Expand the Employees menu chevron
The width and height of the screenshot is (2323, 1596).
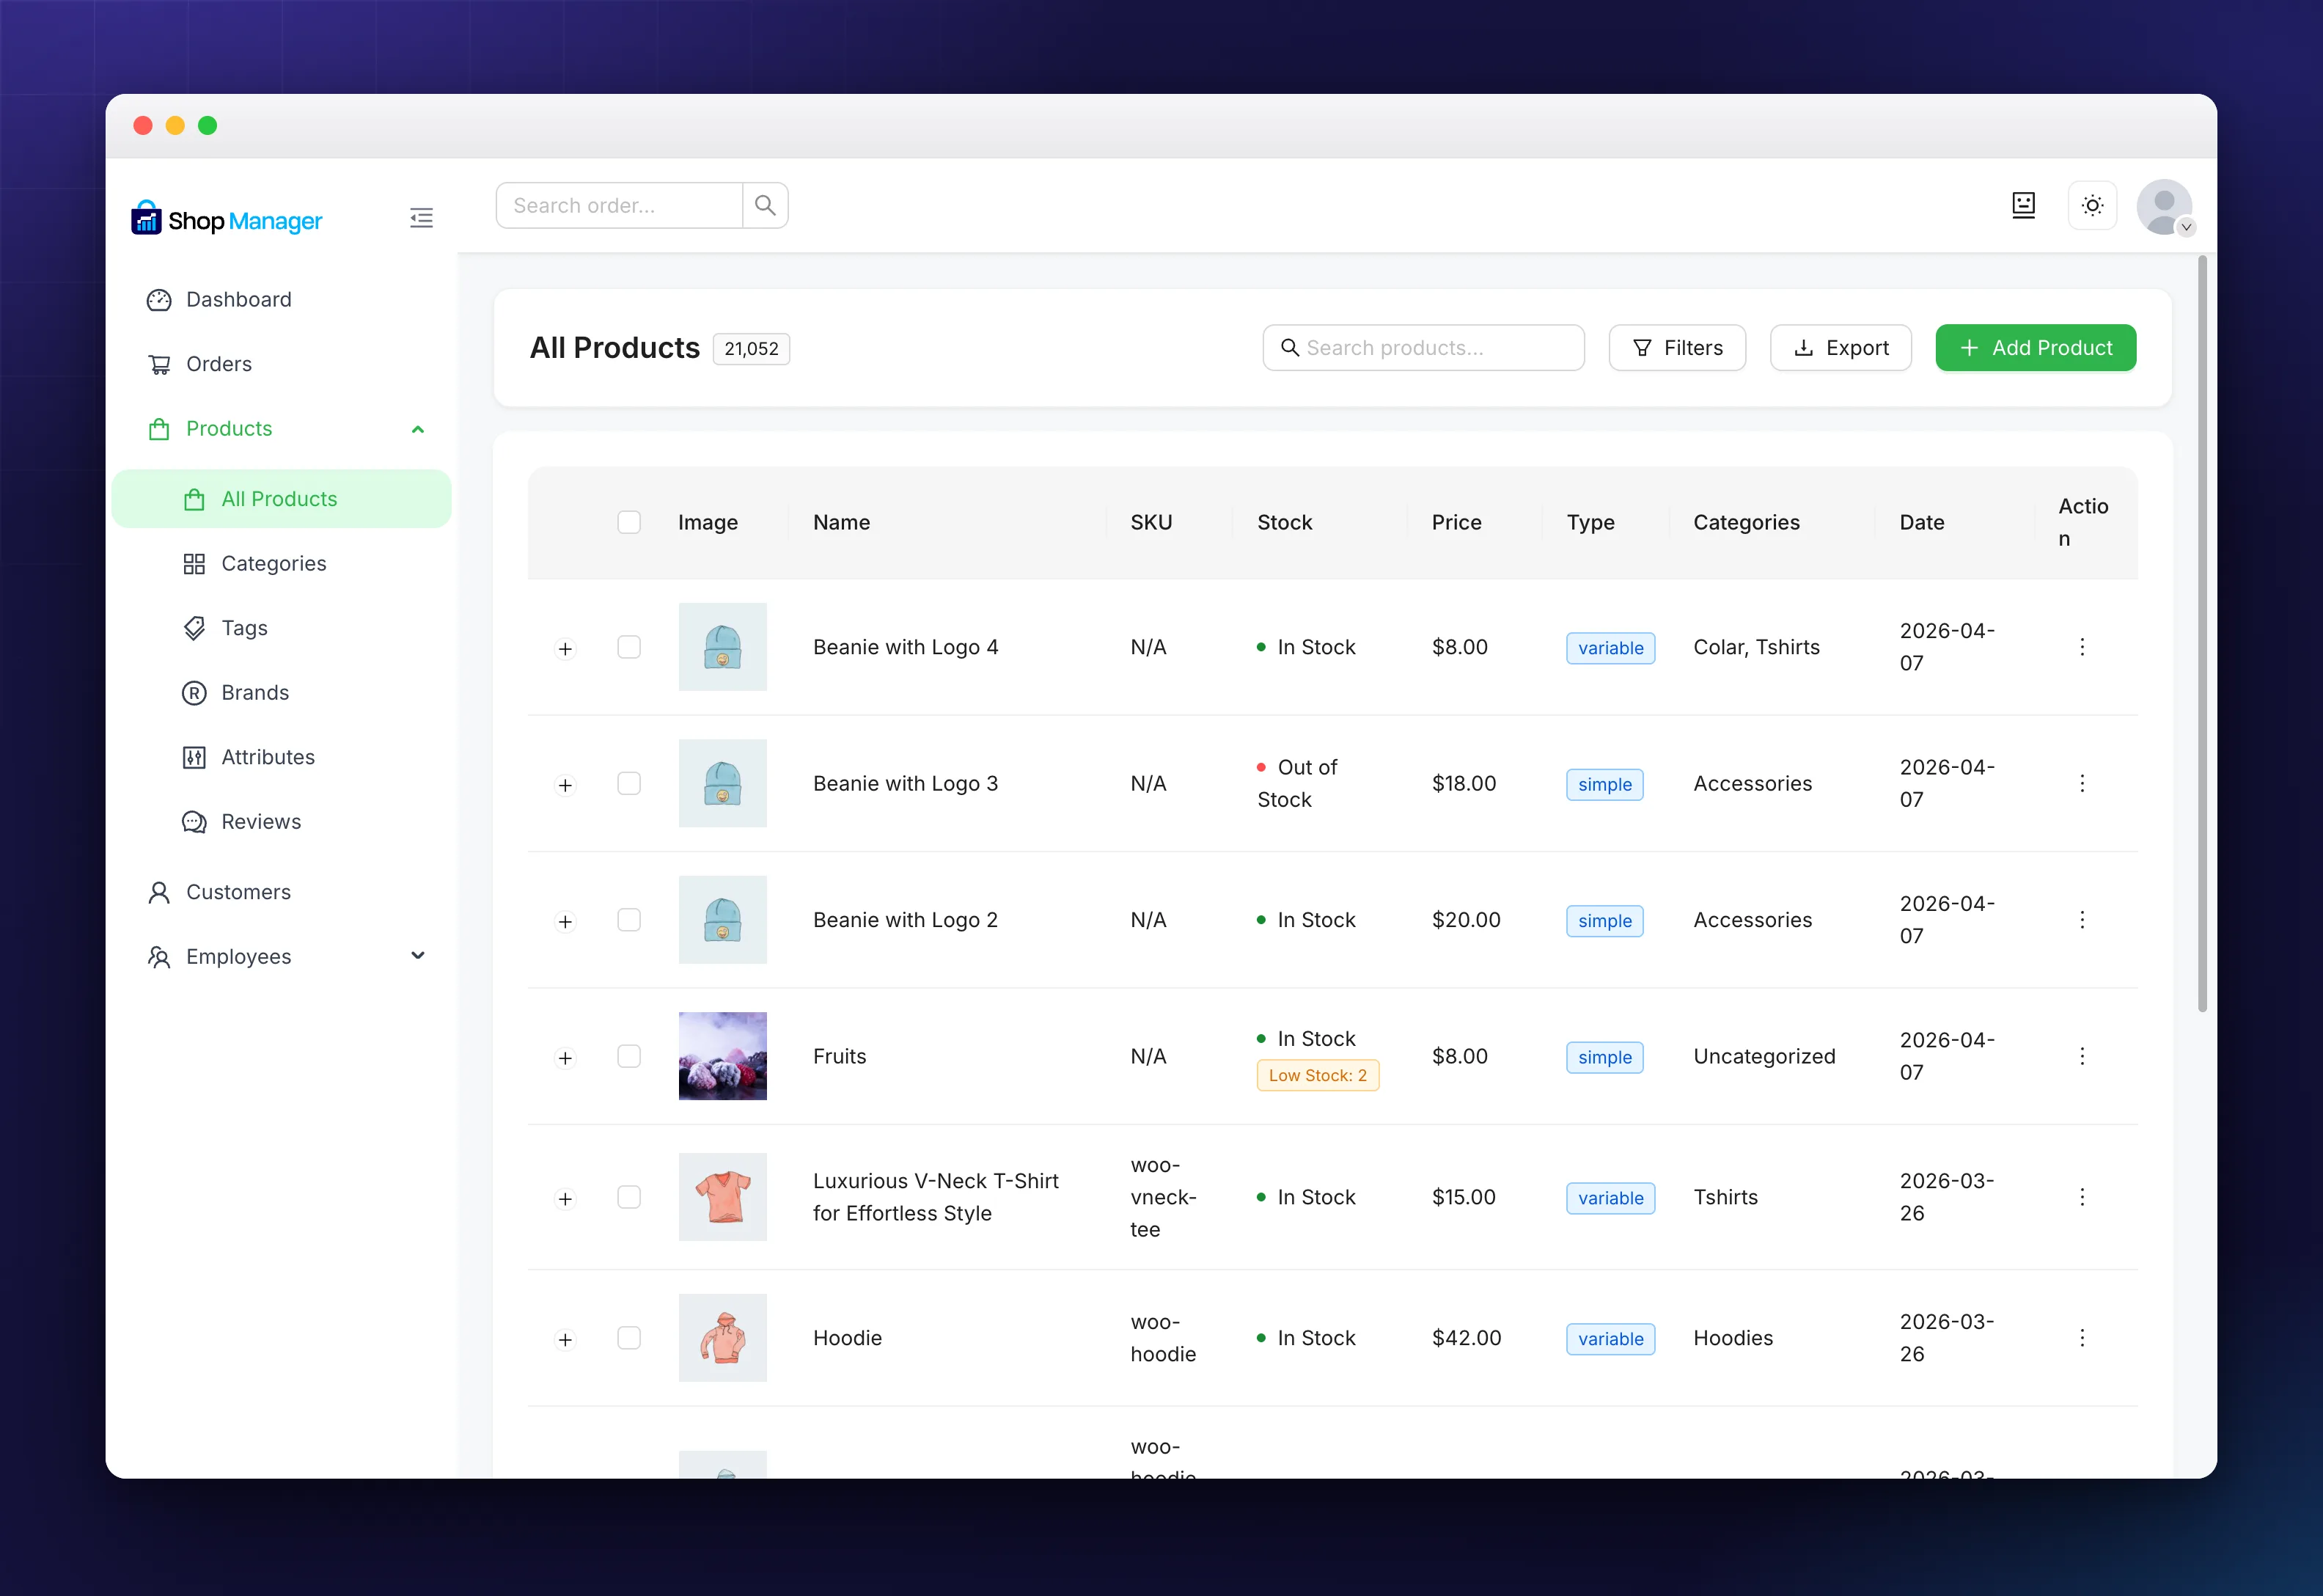pos(418,956)
